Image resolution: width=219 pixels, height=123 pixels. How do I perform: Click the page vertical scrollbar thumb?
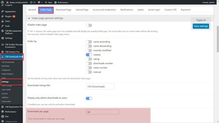[x=218, y=39]
